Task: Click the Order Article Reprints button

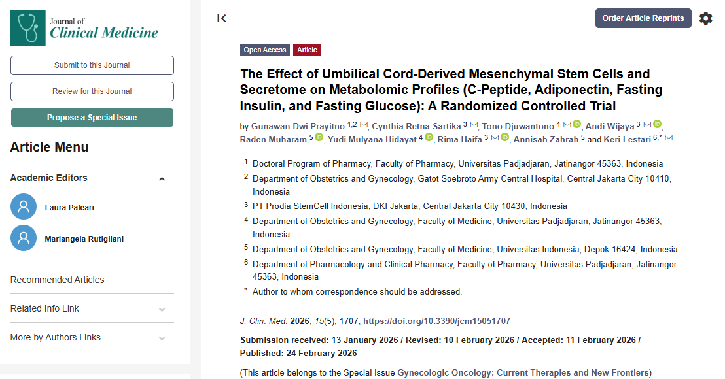Action: pos(643,18)
